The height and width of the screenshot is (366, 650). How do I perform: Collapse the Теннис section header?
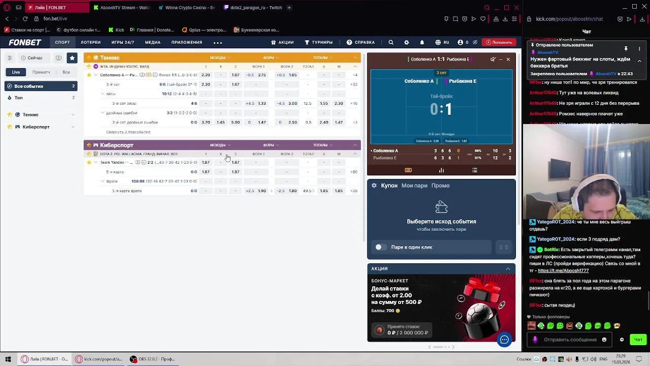355,58
